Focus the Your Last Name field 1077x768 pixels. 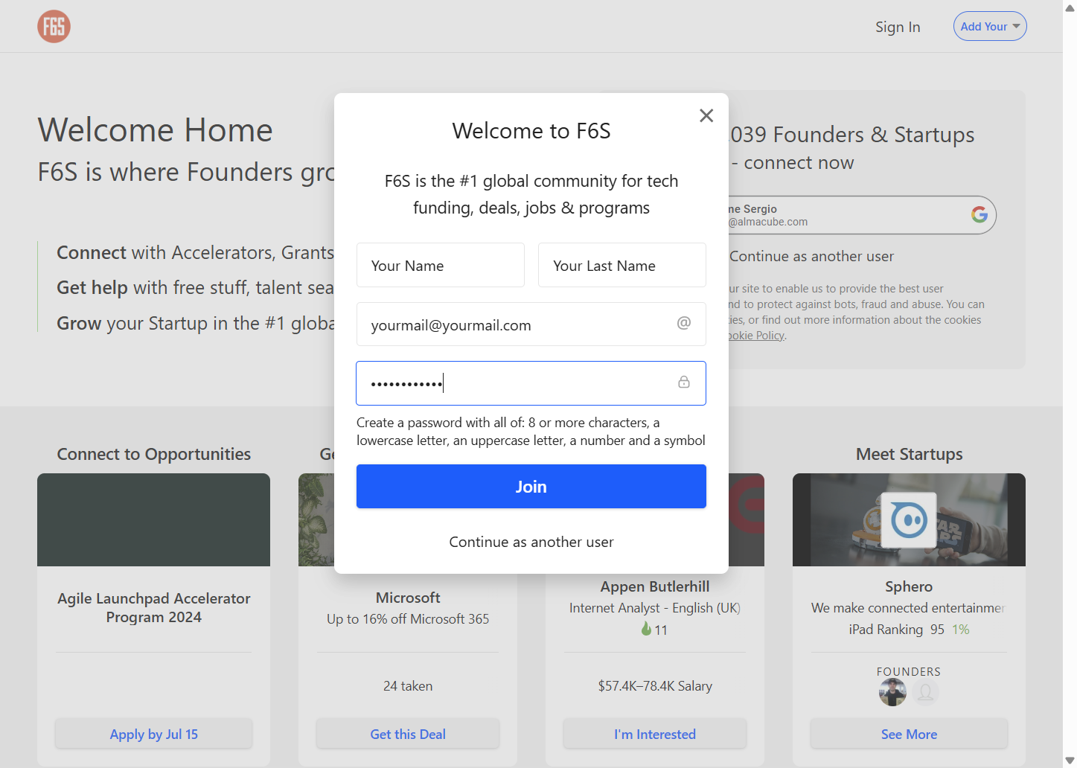click(x=622, y=265)
